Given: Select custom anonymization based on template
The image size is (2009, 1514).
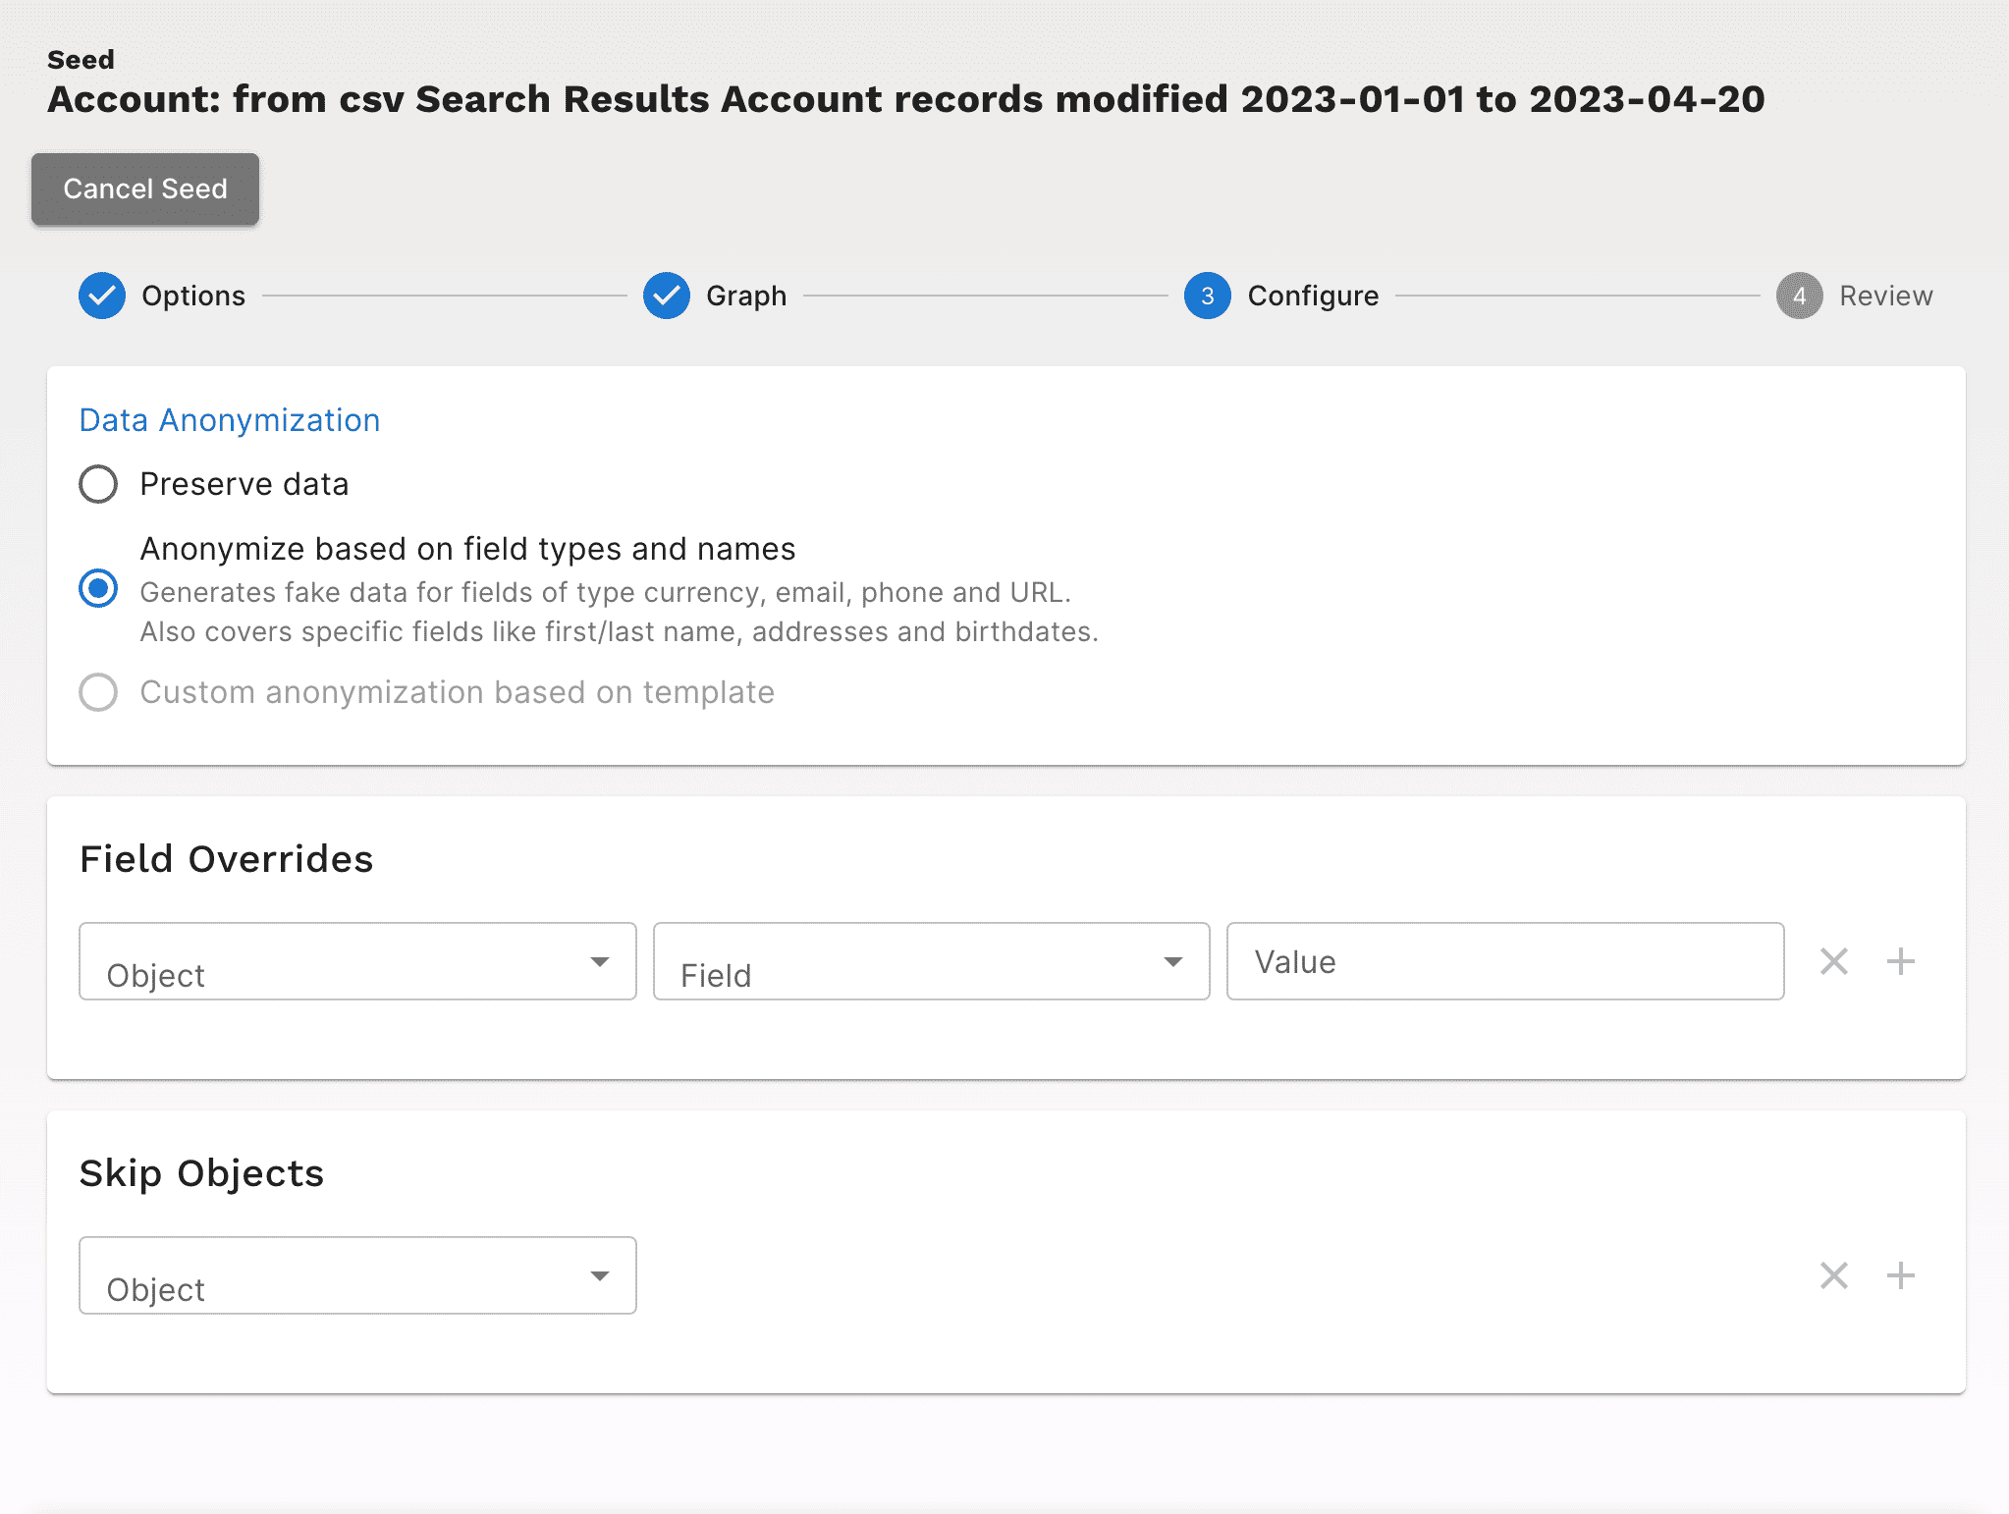Looking at the screenshot, I should pyautogui.click(x=97, y=692).
